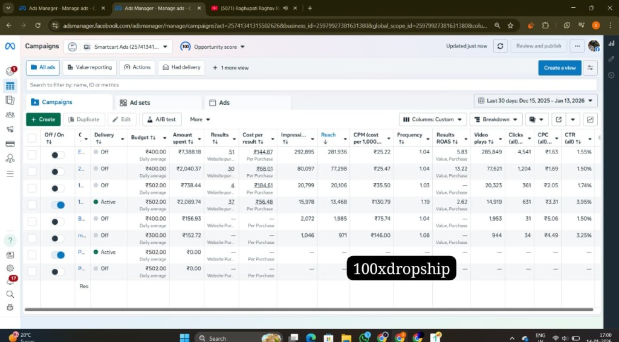
Task: Open the Columns: Custom dropdown
Action: point(433,120)
